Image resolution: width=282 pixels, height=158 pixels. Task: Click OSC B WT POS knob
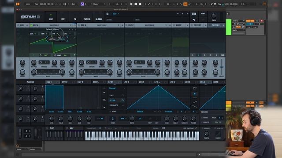click(x=81, y=62)
